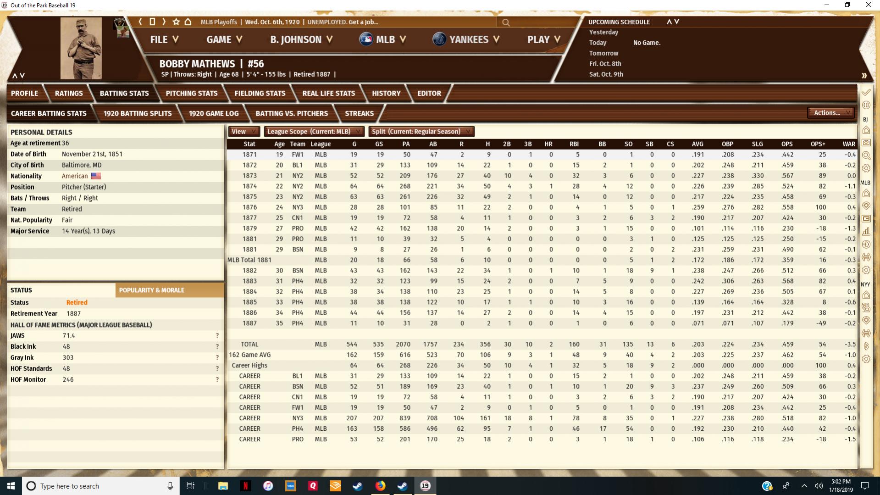Click the globe icon in right sidebar
The width and height of the screenshot is (880, 495).
866,105
